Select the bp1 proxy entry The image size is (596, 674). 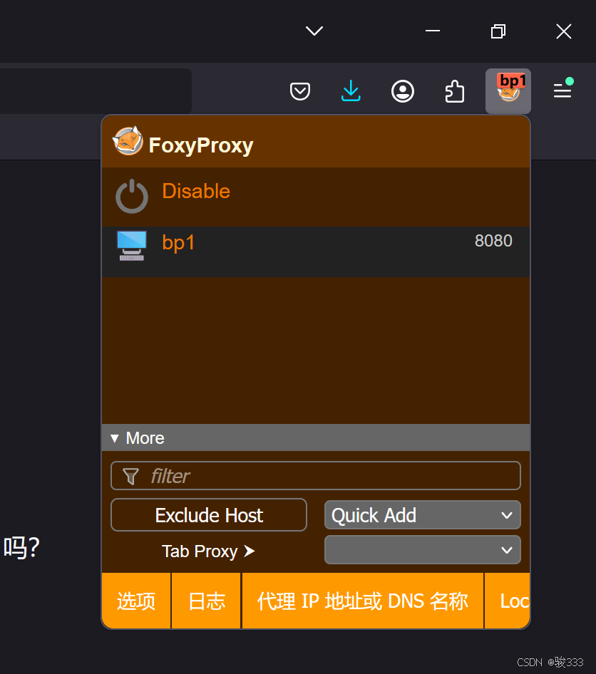click(x=316, y=252)
